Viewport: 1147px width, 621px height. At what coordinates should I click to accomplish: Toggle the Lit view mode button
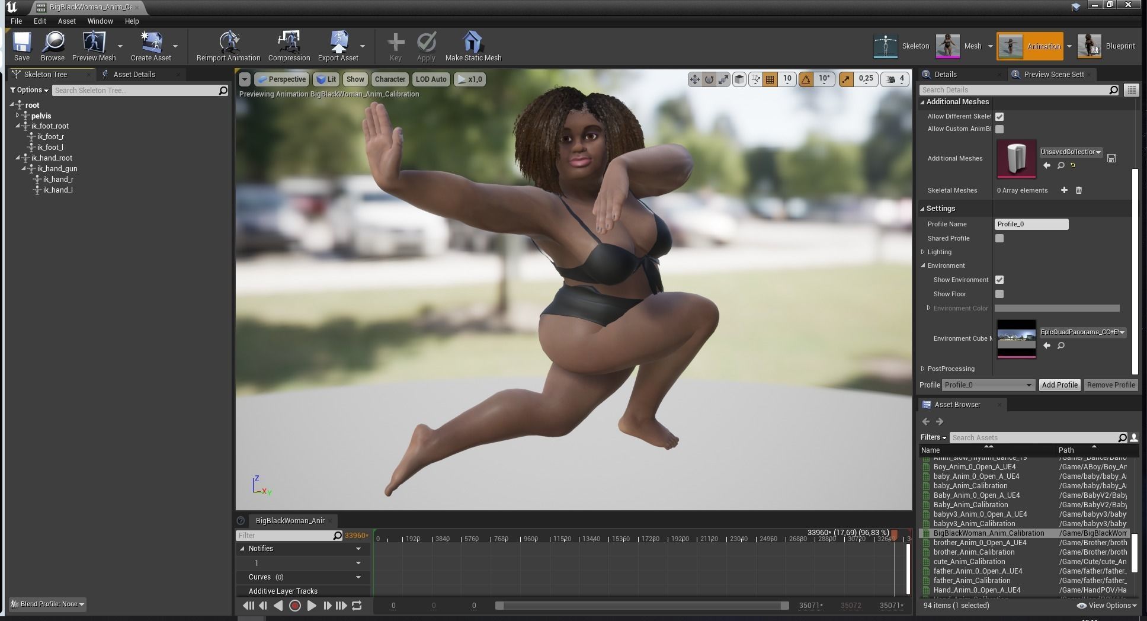pos(326,79)
